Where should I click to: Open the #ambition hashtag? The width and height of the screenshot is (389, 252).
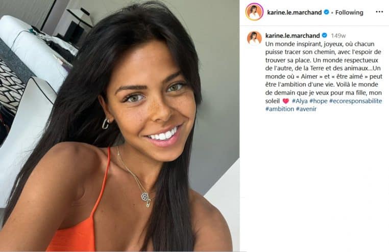coord(280,109)
